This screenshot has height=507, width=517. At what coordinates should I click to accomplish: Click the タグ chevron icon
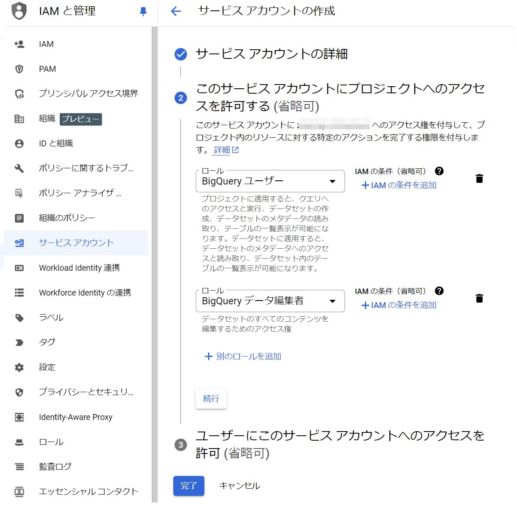[x=19, y=342]
